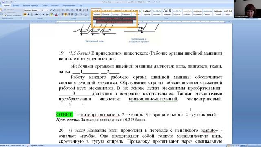Click Копировать in the clipboard group
Viewport: 261px width, 147px height.
[x=10, y=12]
